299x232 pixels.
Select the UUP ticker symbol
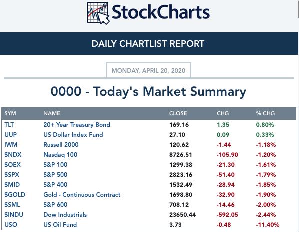click(11, 134)
